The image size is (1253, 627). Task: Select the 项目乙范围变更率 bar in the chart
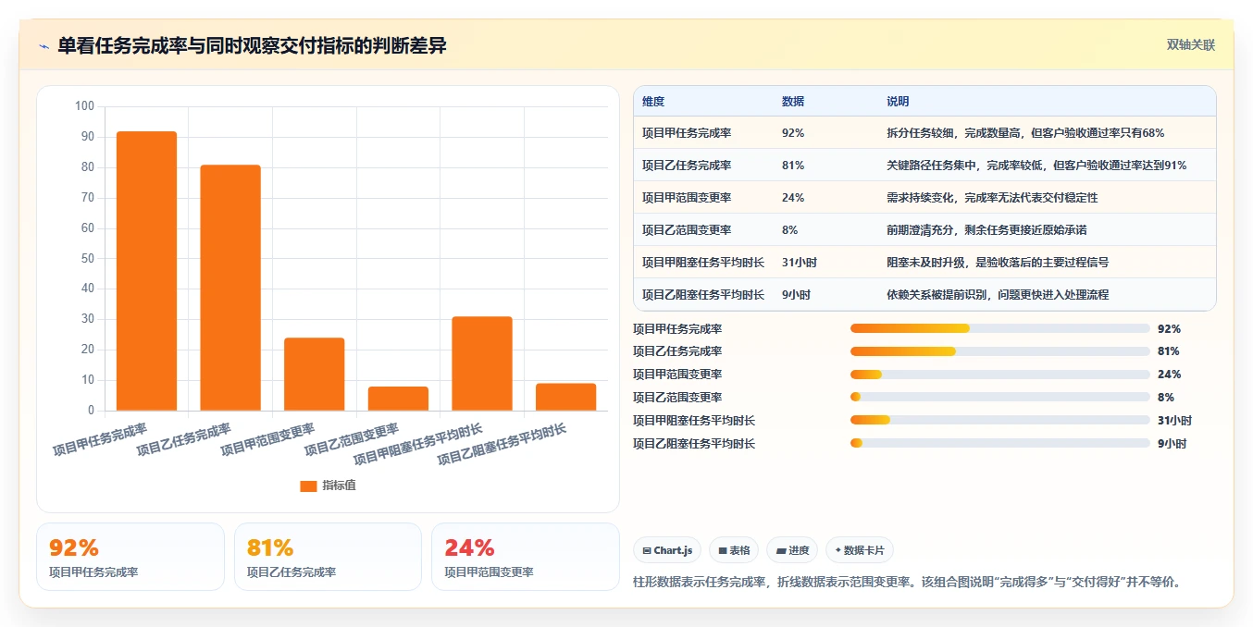(x=398, y=399)
